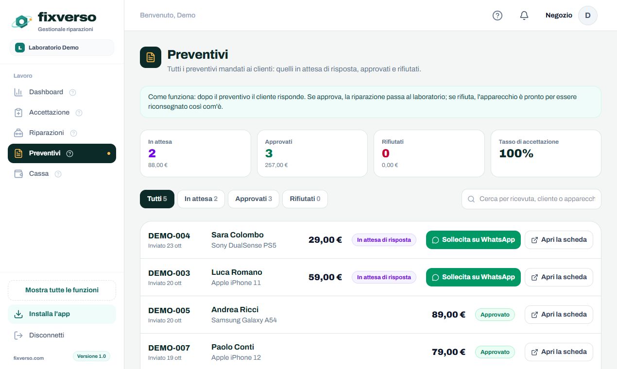
Task: Click Sollecita su WhatsApp for Sara Colombo
Action: click(x=473, y=240)
